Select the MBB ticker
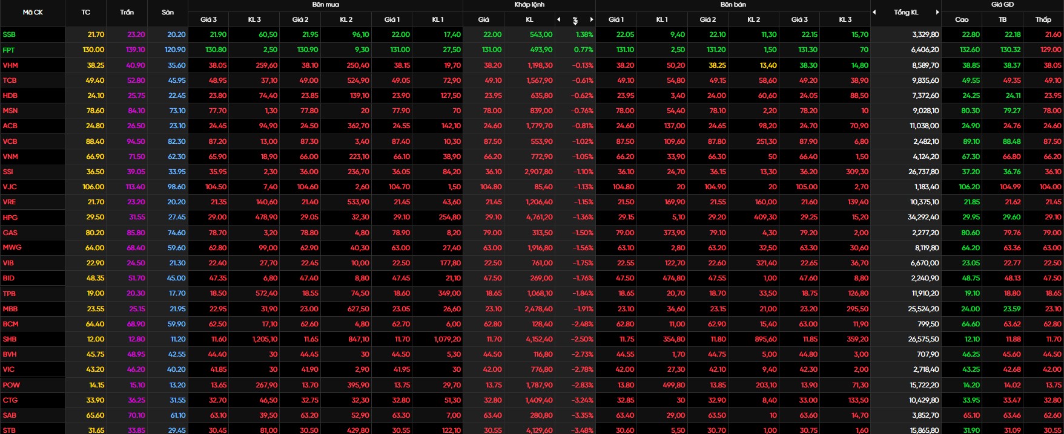 10,309
